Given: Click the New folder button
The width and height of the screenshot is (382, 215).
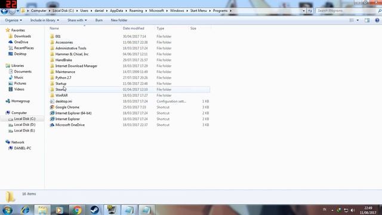Looking at the screenshot, I should pos(119,20).
